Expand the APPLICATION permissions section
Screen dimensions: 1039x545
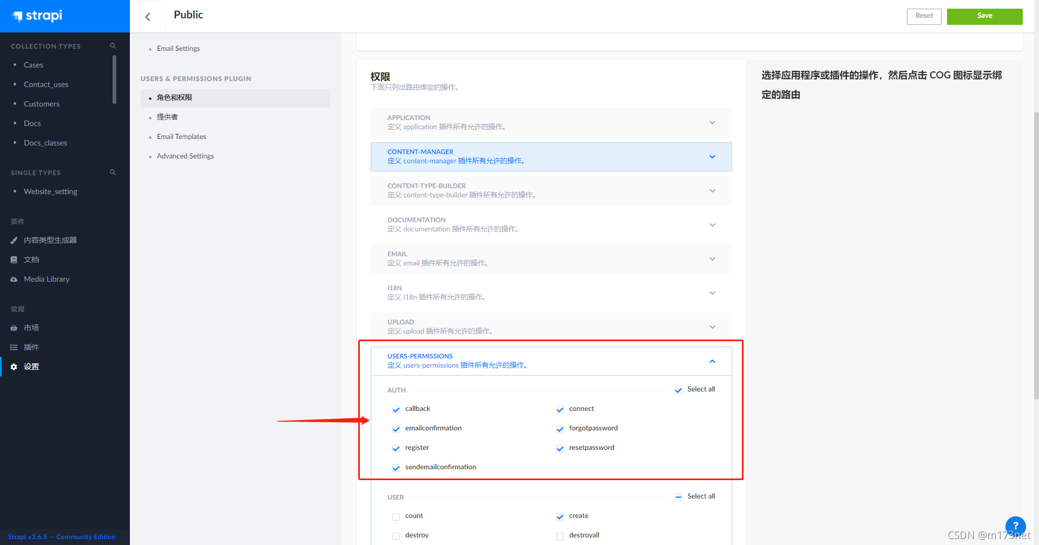(x=551, y=122)
